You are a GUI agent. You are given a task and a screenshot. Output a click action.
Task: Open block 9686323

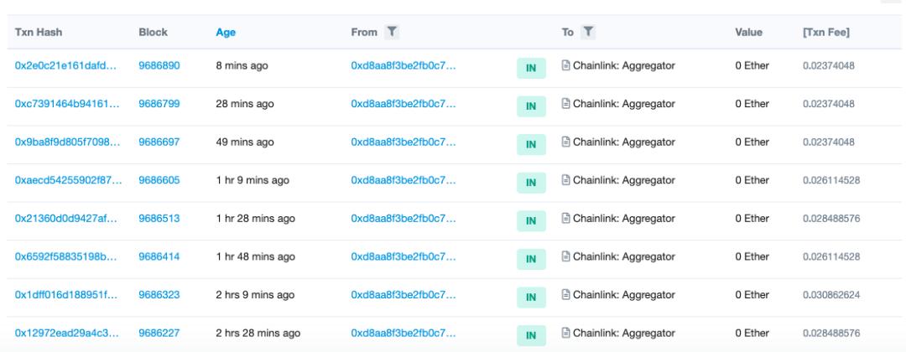[159, 295]
